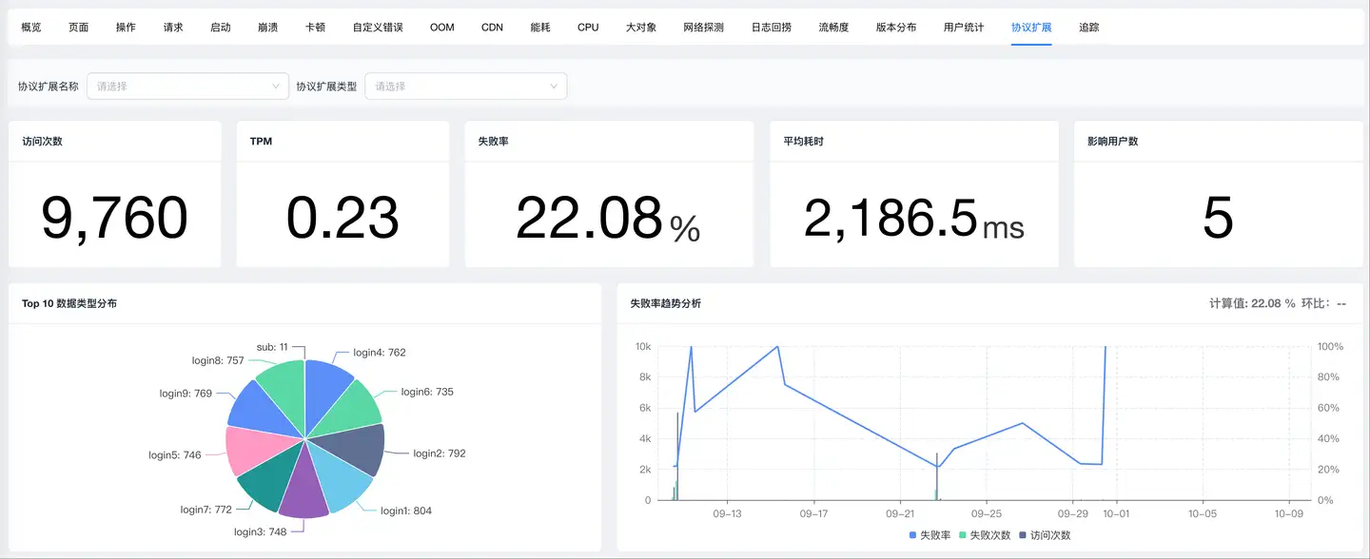Open the 崩溃 tab

268,28
